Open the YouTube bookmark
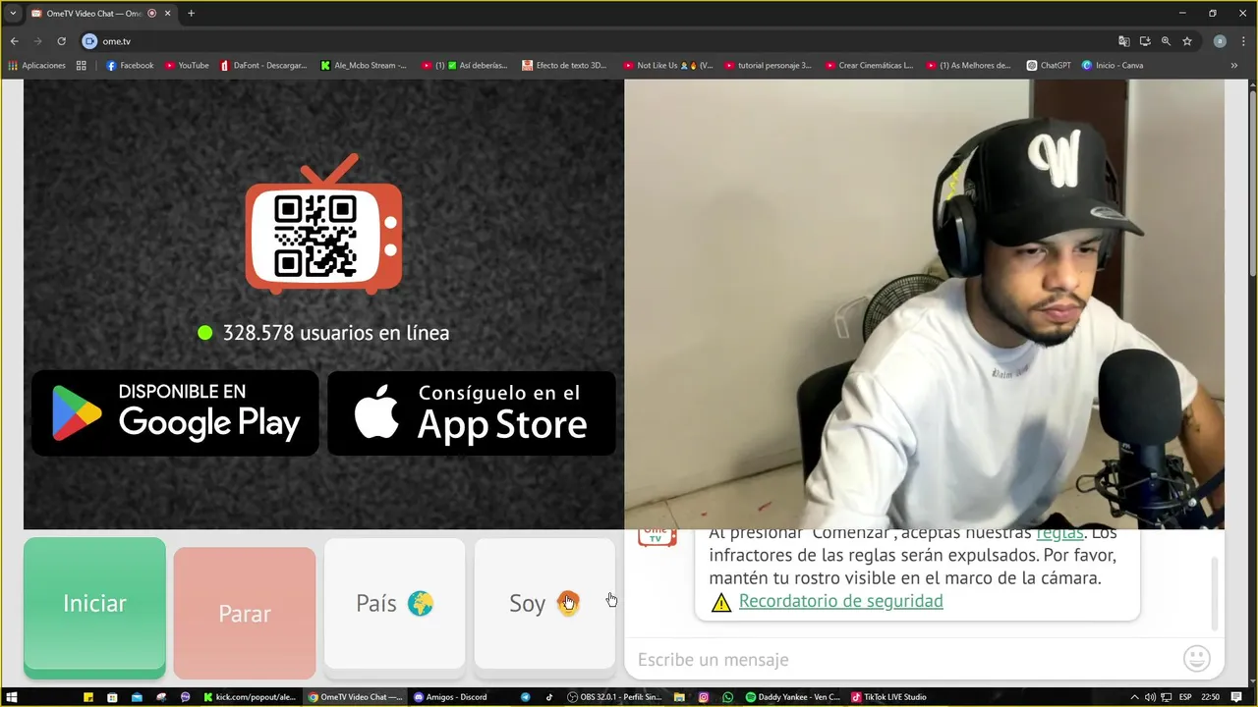This screenshot has width=1258, height=707. tap(187, 66)
